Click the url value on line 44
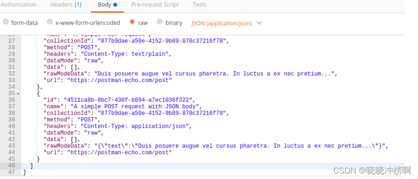The height and width of the screenshot is (179, 418). tap(119, 152)
